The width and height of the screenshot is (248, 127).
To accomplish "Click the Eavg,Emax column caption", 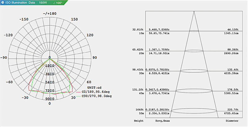I will tap(162, 121).
